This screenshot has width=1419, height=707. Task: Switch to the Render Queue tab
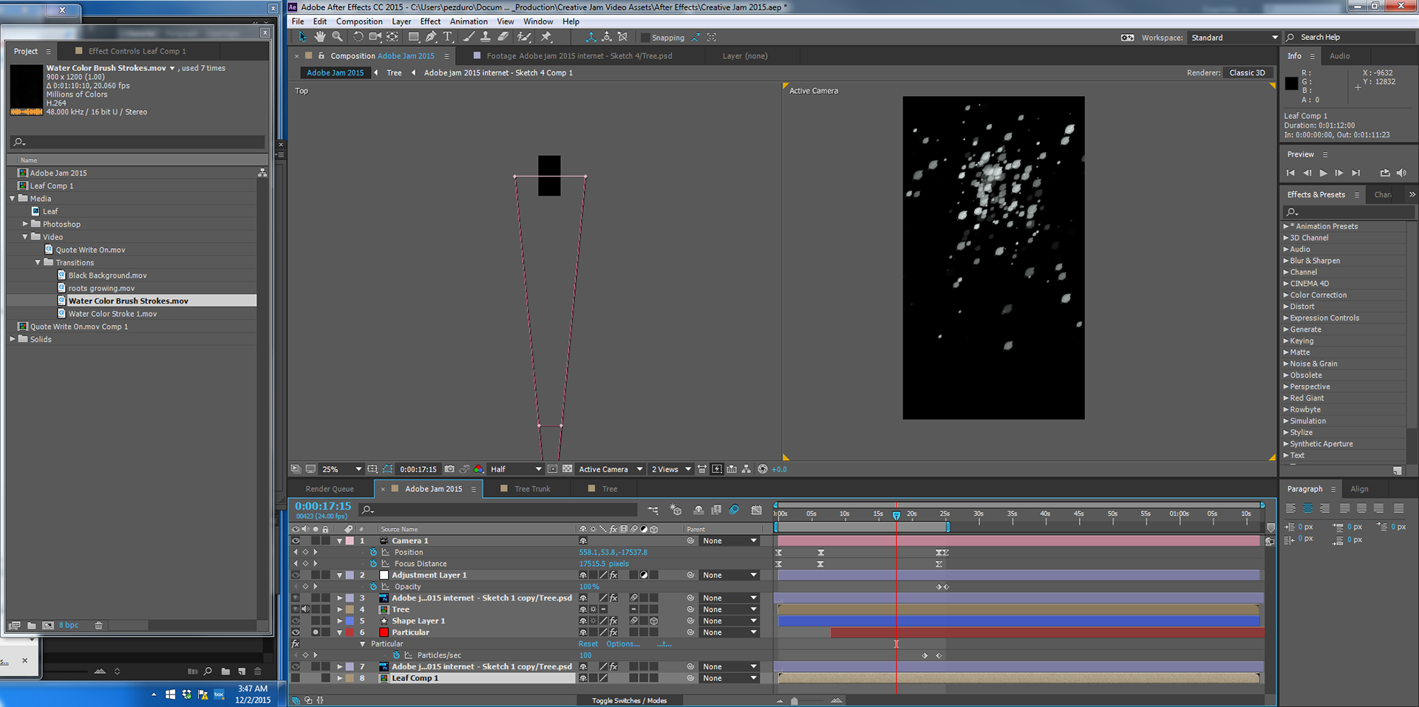(330, 489)
